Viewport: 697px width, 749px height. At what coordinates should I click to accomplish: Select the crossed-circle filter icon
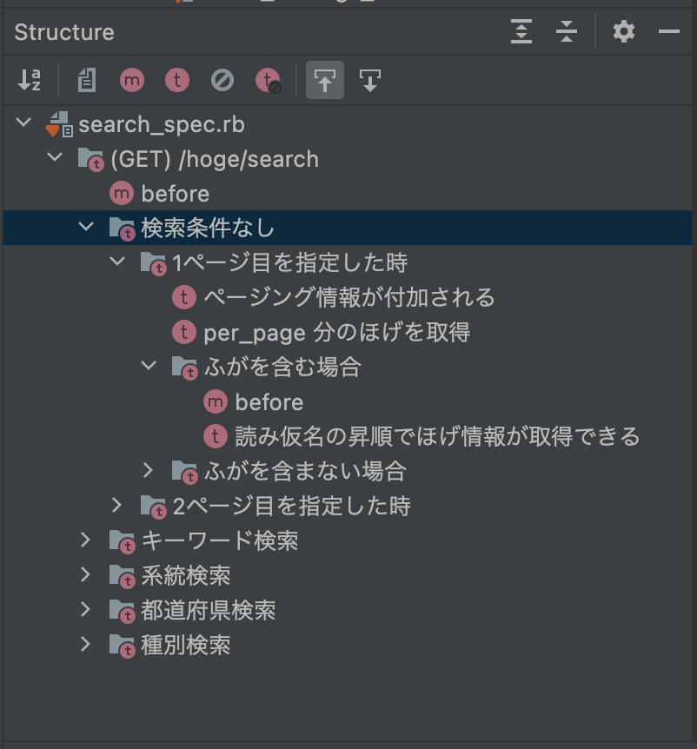(222, 80)
